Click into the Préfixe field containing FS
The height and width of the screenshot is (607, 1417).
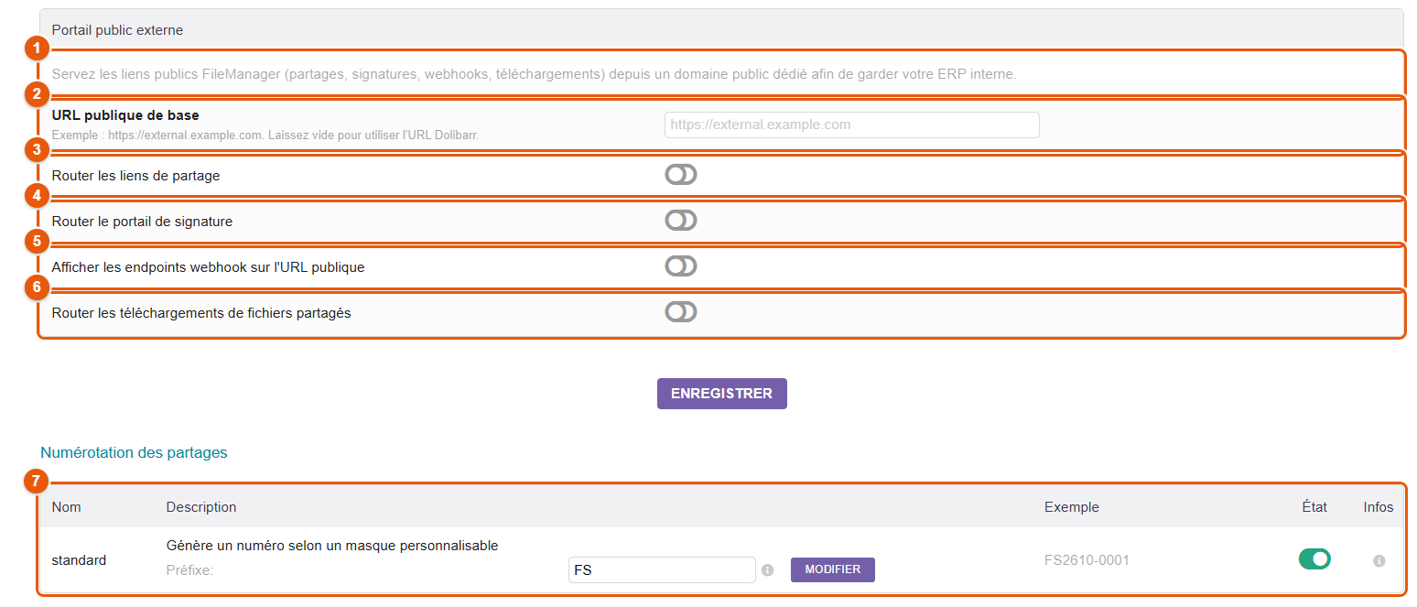pyautogui.click(x=662, y=569)
